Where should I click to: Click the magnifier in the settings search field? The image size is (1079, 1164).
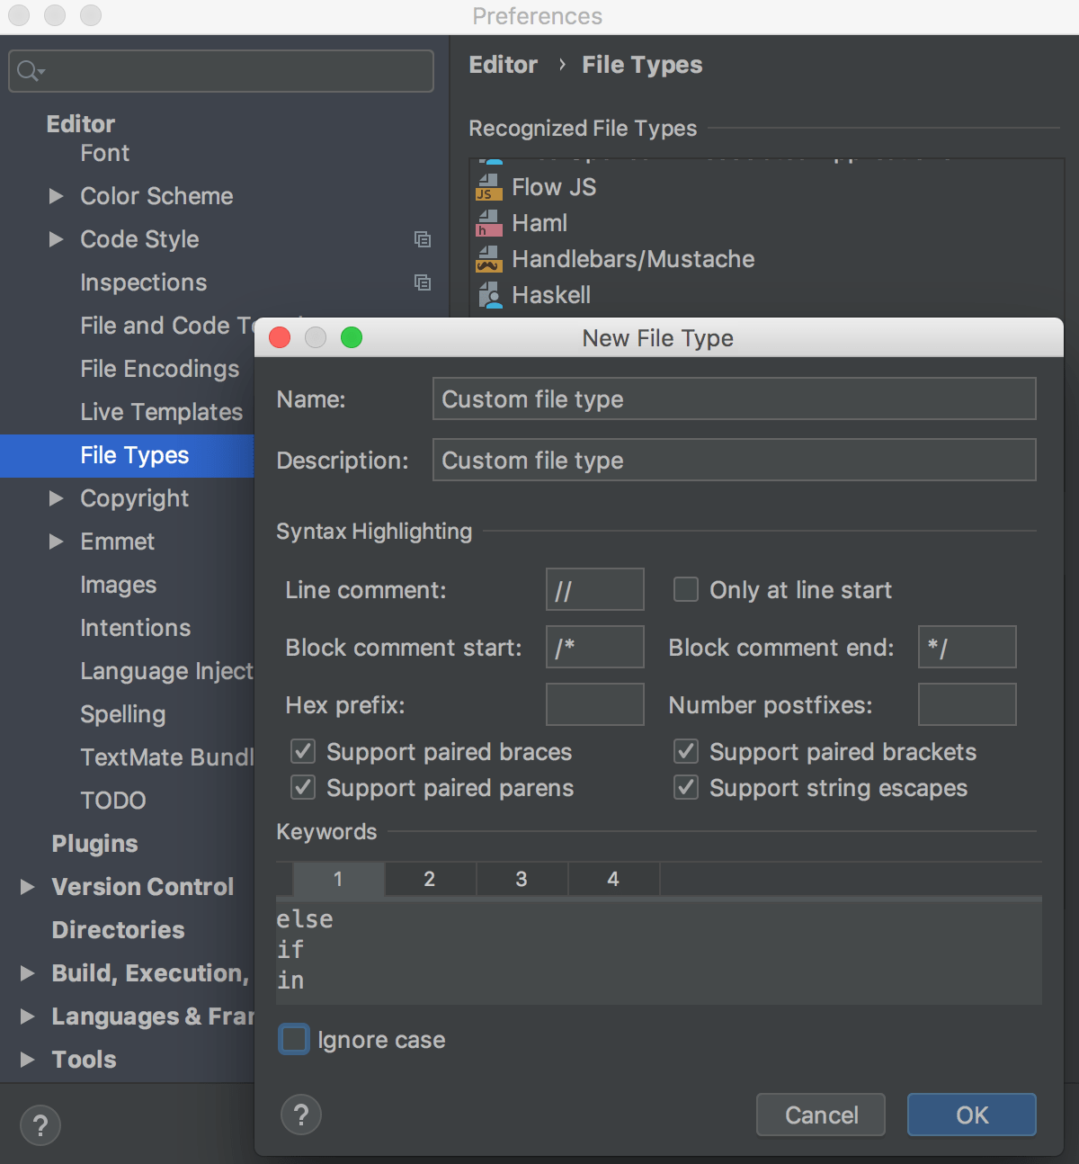pyautogui.click(x=28, y=70)
